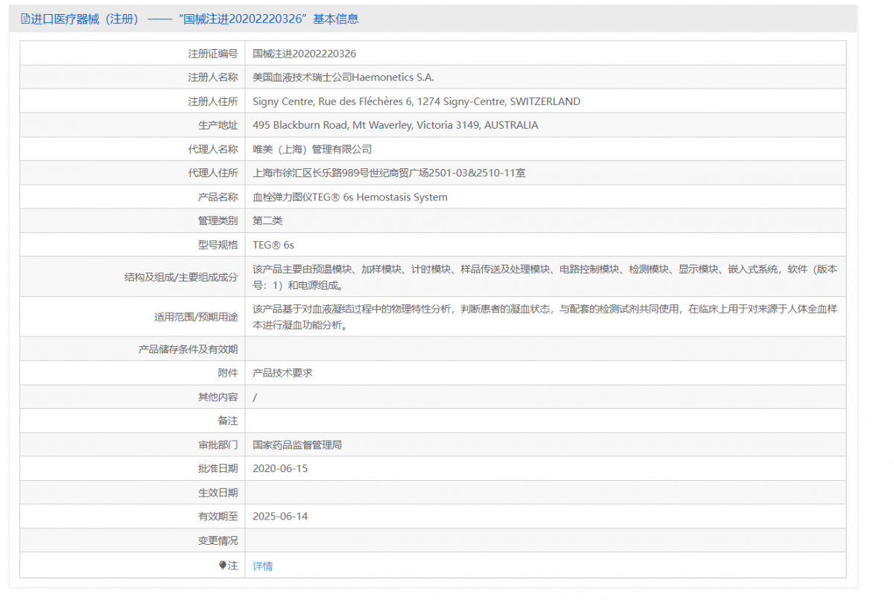Image resolution: width=894 pixels, height=600 pixels.
Task: Select the slash value beside 其他内容
Action: (255, 397)
